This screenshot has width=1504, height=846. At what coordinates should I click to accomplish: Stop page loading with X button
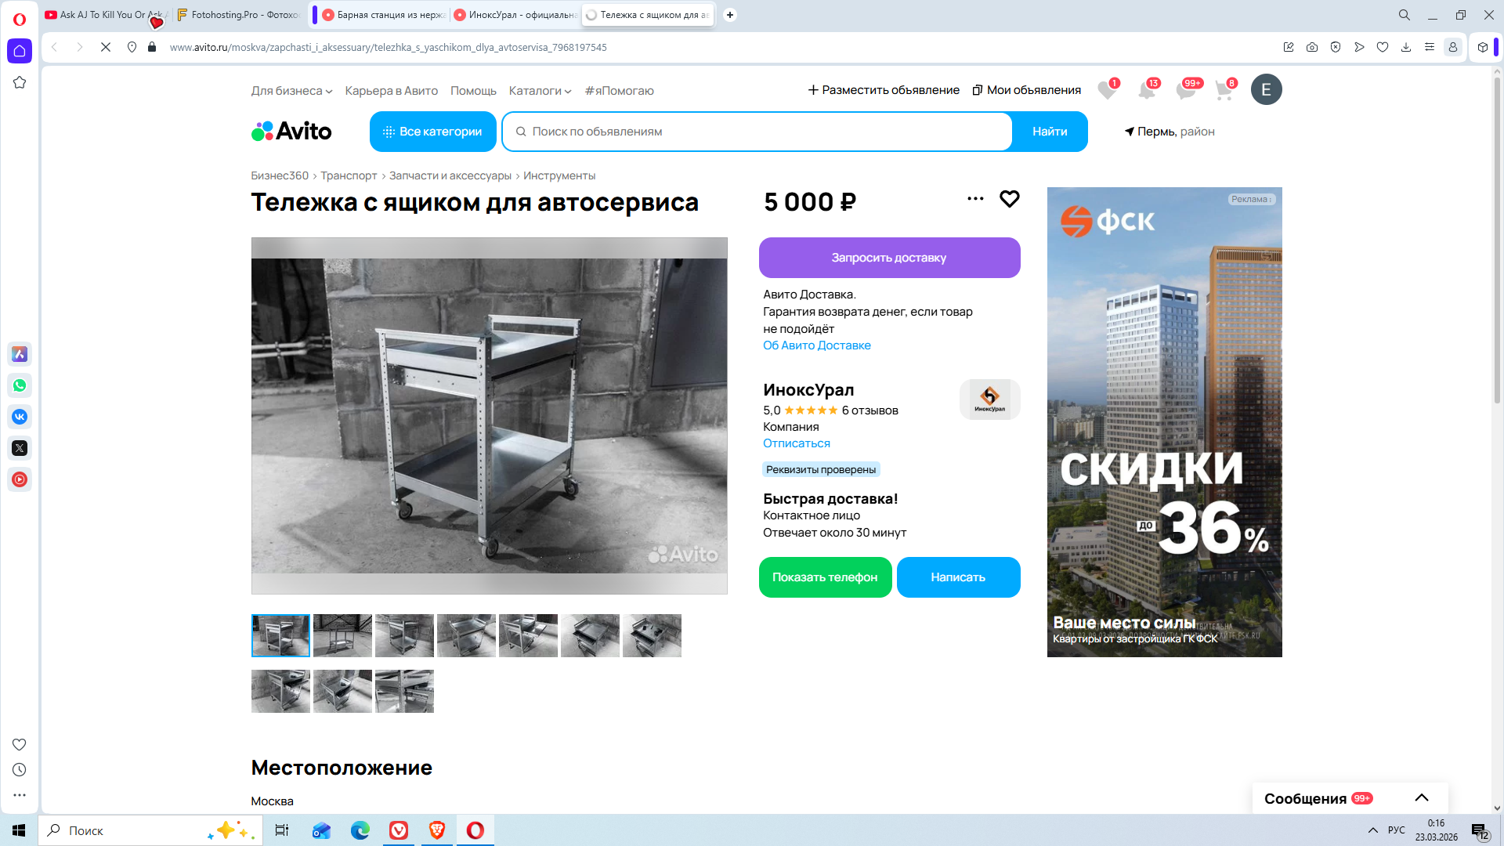coord(106,47)
